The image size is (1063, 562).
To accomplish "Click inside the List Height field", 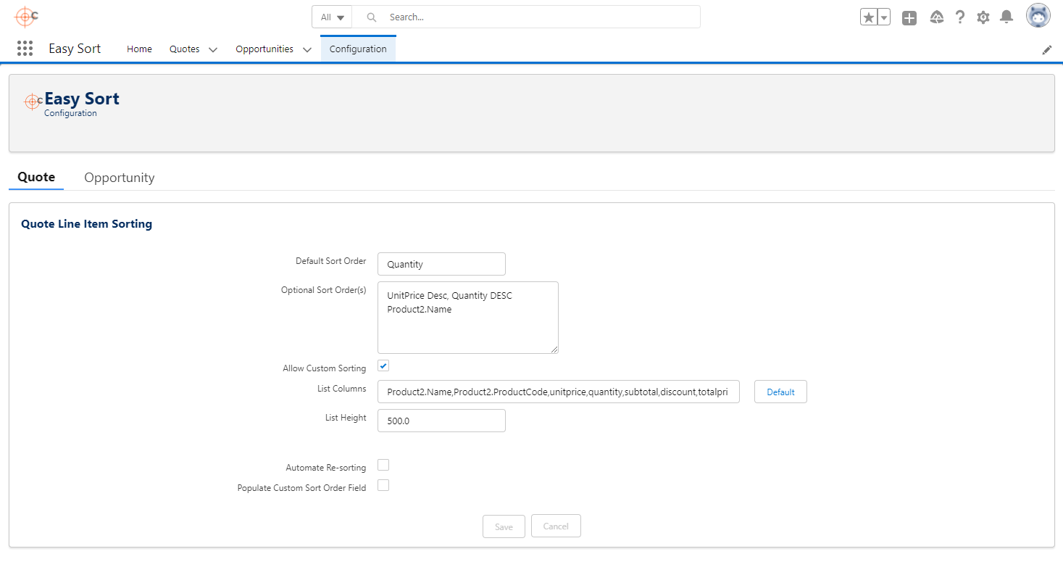I will [441, 421].
